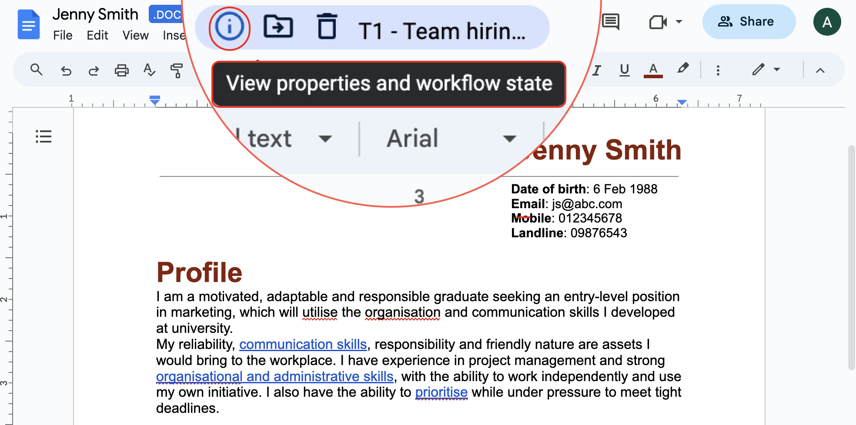Expand the video call options arrow
The image size is (856, 425).
click(679, 22)
